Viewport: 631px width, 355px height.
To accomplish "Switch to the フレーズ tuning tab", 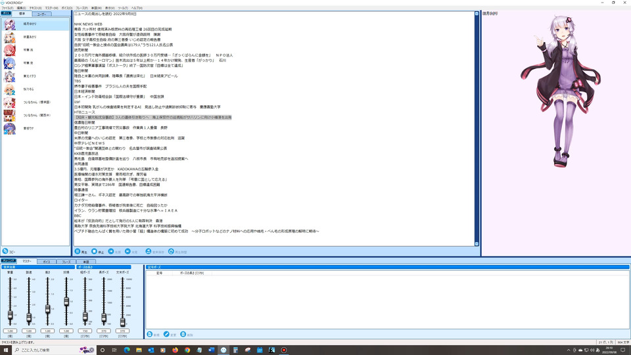I will tap(66, 262).
